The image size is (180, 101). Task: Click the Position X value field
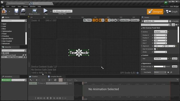(x=160, y=35)
